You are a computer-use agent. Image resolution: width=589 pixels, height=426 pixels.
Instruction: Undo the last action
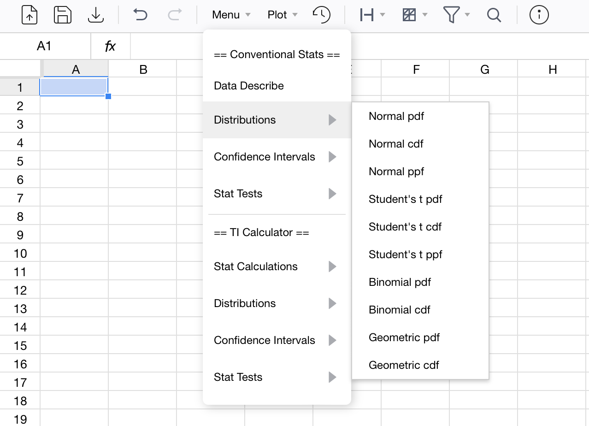[x=140, y=15]
